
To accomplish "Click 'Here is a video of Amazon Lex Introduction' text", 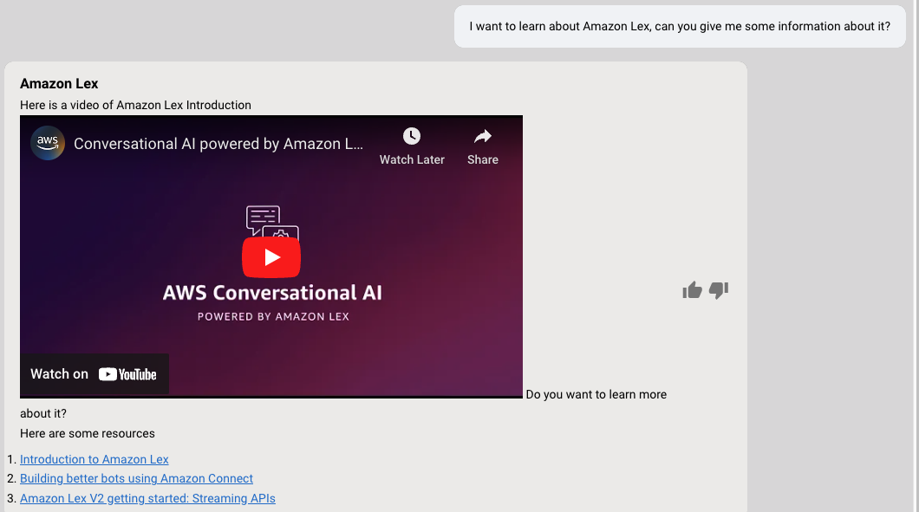I will [135, 106].
